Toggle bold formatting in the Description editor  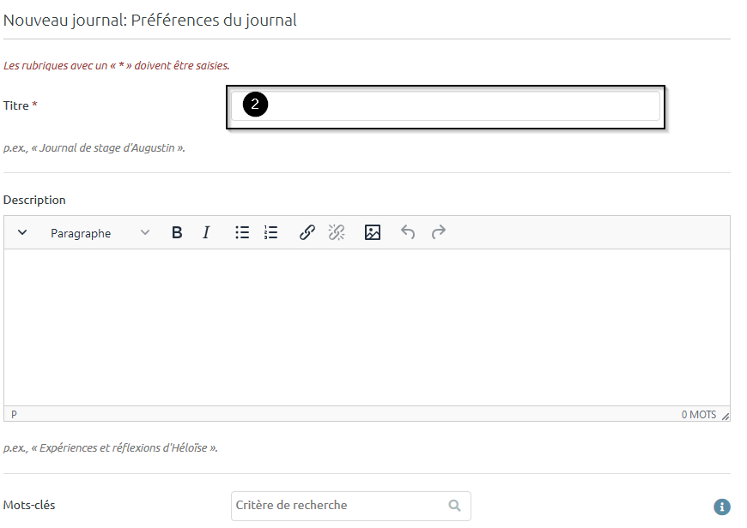click(x=177, y=232)
